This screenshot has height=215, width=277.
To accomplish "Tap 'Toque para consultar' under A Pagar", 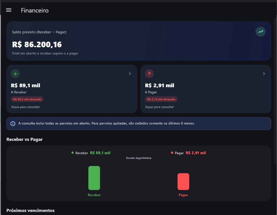I will tap(159, 107).
